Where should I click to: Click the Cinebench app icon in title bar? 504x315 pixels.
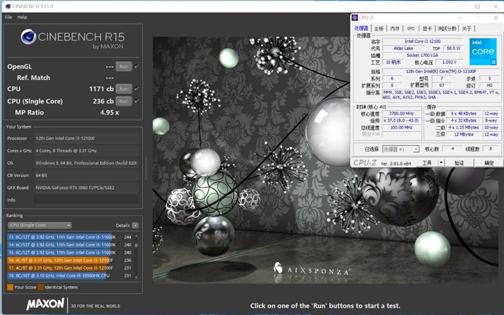tap(7, 6)
